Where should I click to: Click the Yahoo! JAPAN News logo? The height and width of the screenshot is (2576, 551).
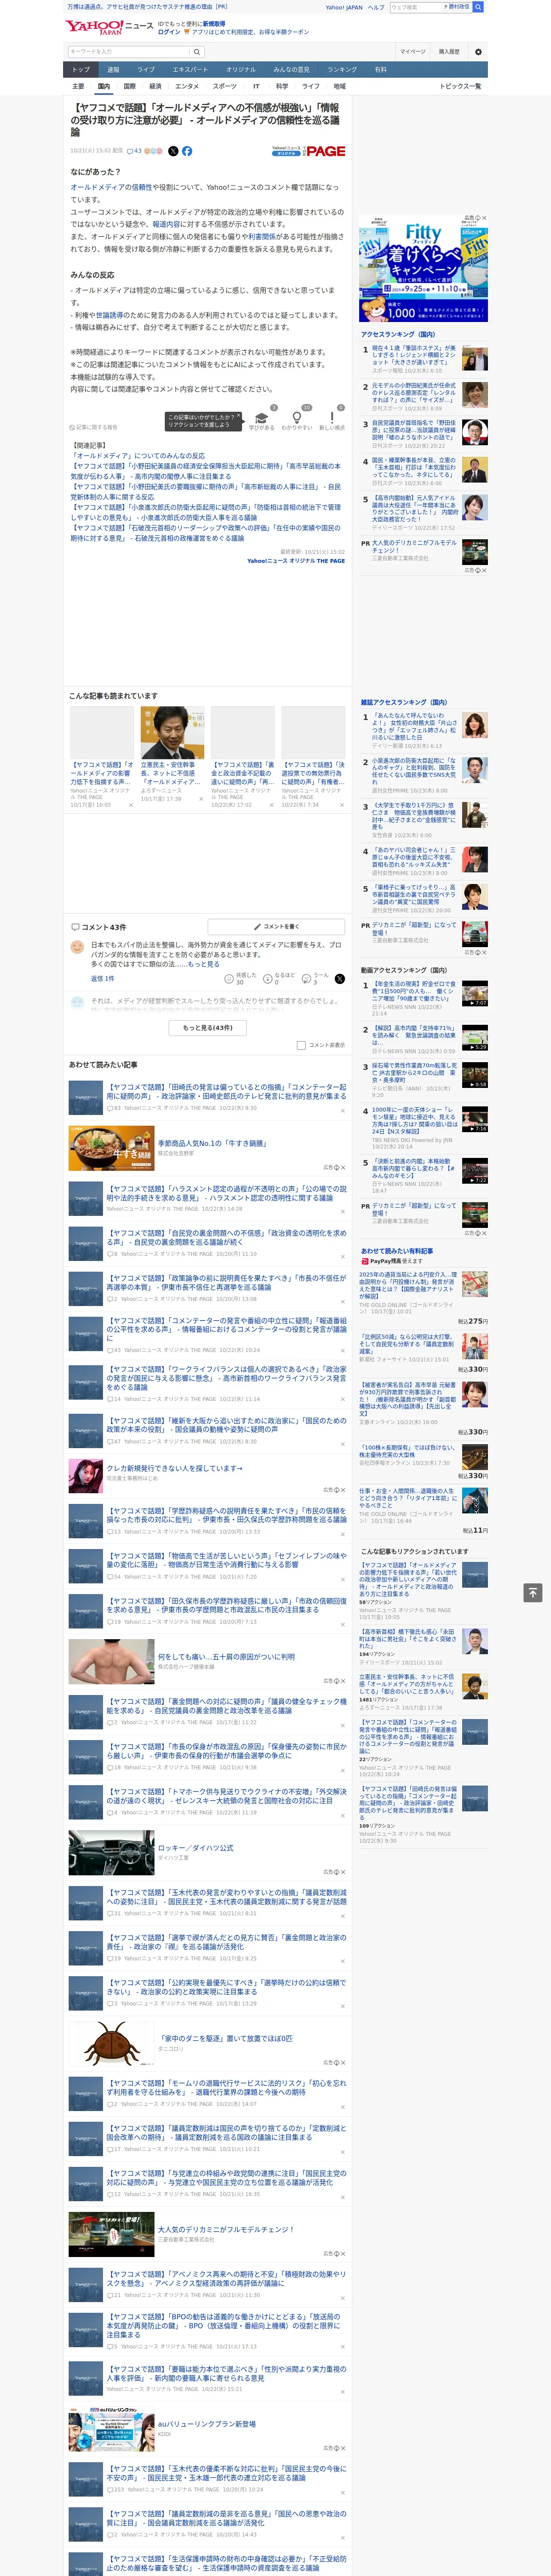(x=109, y=27)
